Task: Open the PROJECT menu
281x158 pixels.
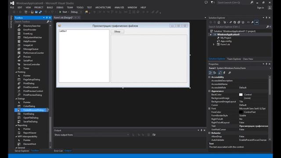Action: pyautogui.click(x=39, y=7)
